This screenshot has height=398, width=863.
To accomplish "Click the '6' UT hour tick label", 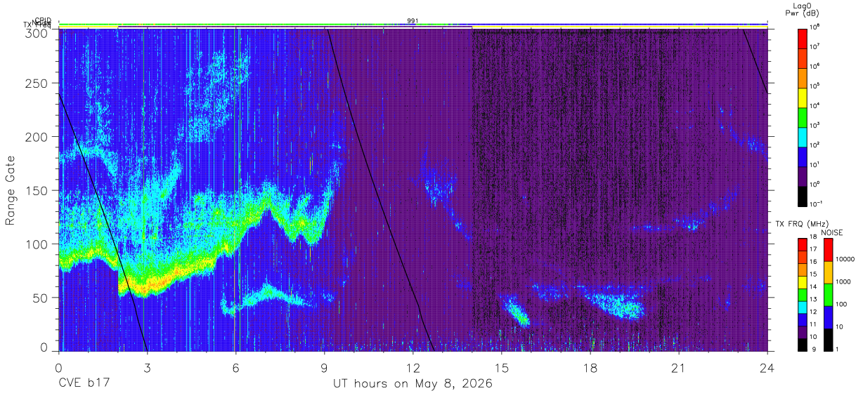I will 235,368.
